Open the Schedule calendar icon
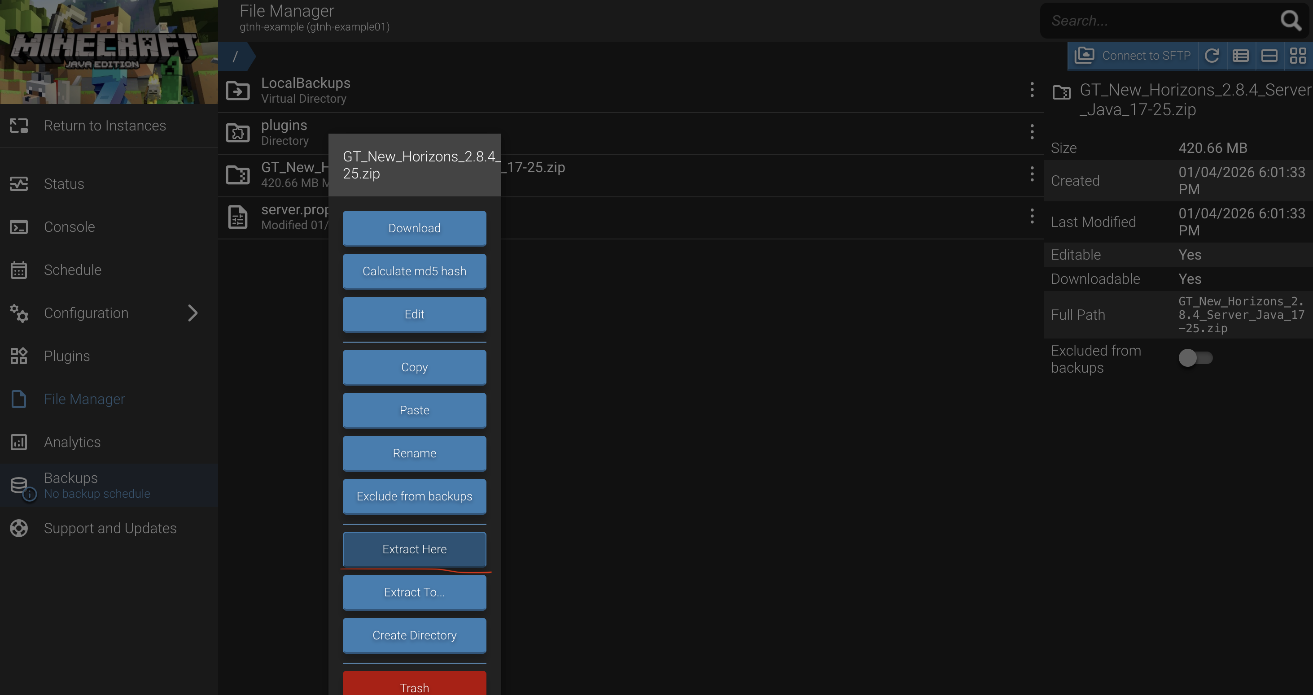 point(19,270)
